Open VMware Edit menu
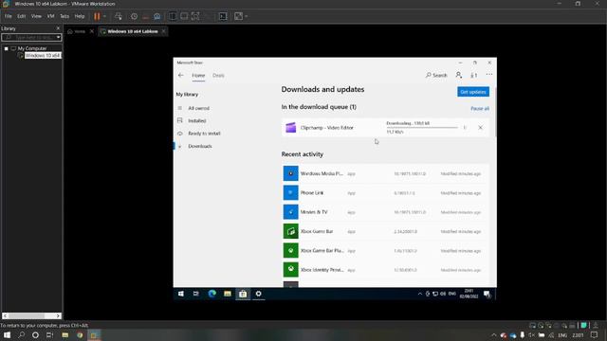The height and width of the screenshot is (341, 607). coord(21,16)
